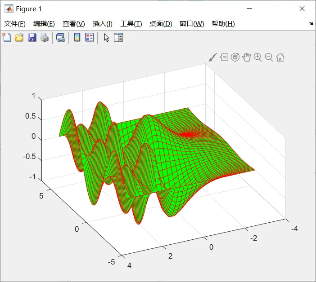The width and height of the screenshot is (316, 282).
Task: Insert a legend from the toolbar
Action: pyautogui.click(x=89, y=37)
